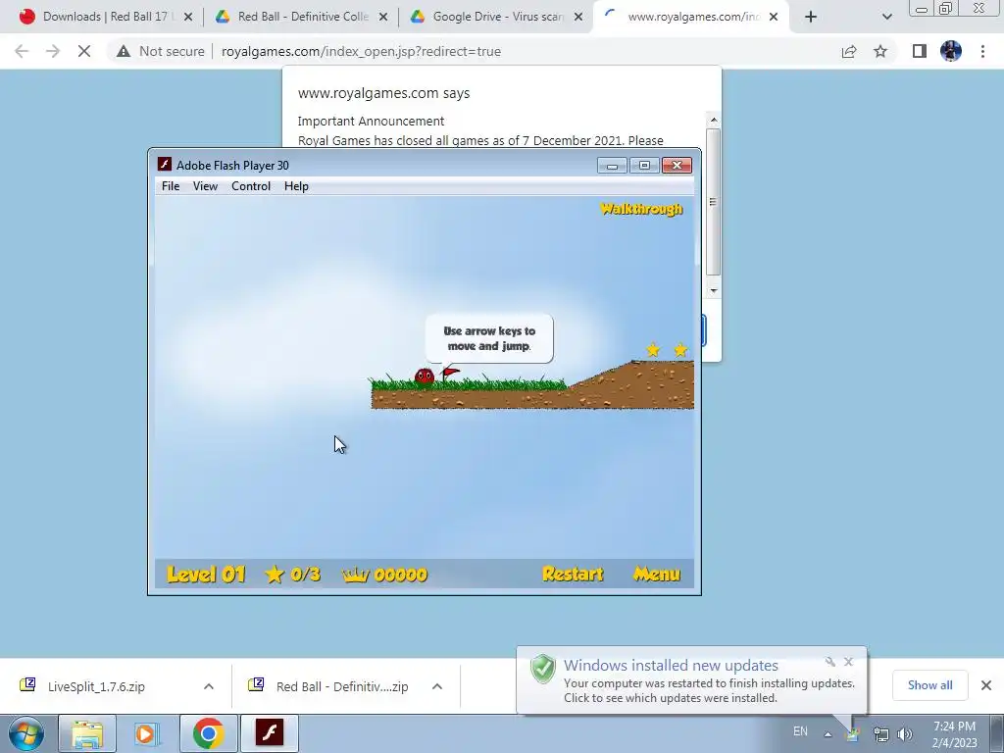The image size is (1004, 753).
Task: Click the Restart button in the game
Action: pos(573,574)
